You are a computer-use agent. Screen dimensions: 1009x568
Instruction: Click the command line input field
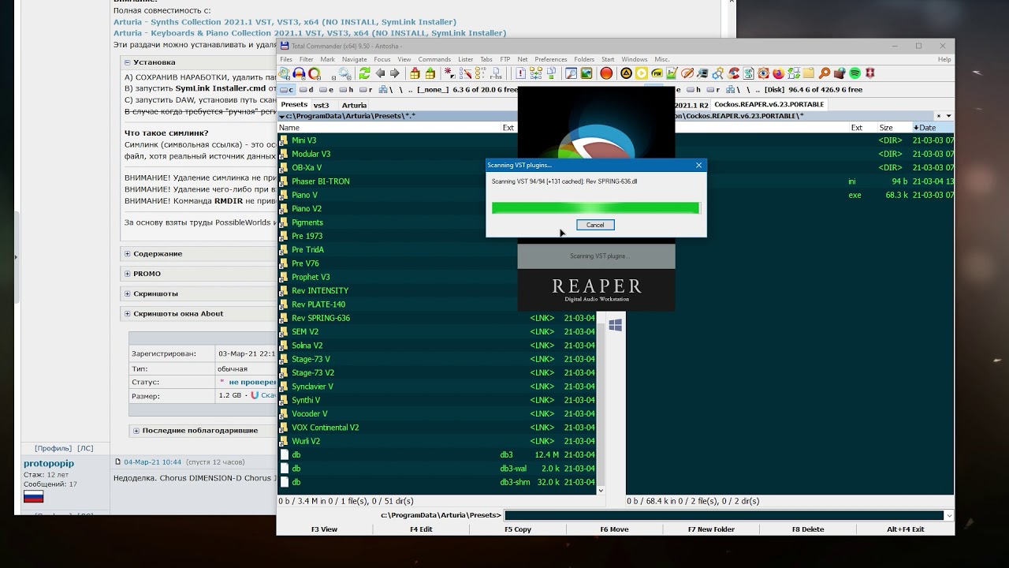pyautogui.click(x=724, y=515)
